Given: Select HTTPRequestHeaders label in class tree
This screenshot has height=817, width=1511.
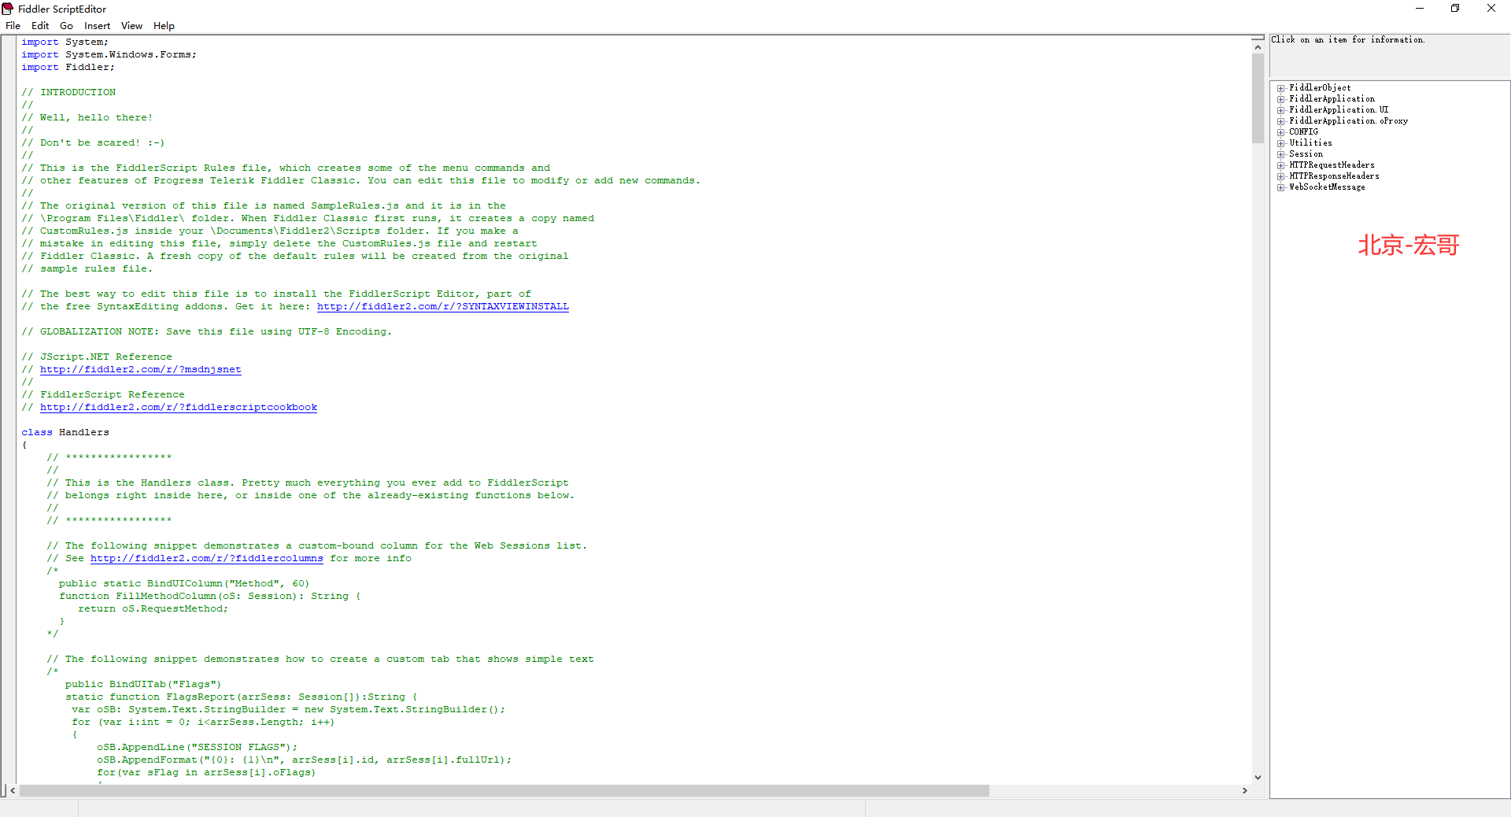Looking at the screenshot, I should pos(1332,165).
